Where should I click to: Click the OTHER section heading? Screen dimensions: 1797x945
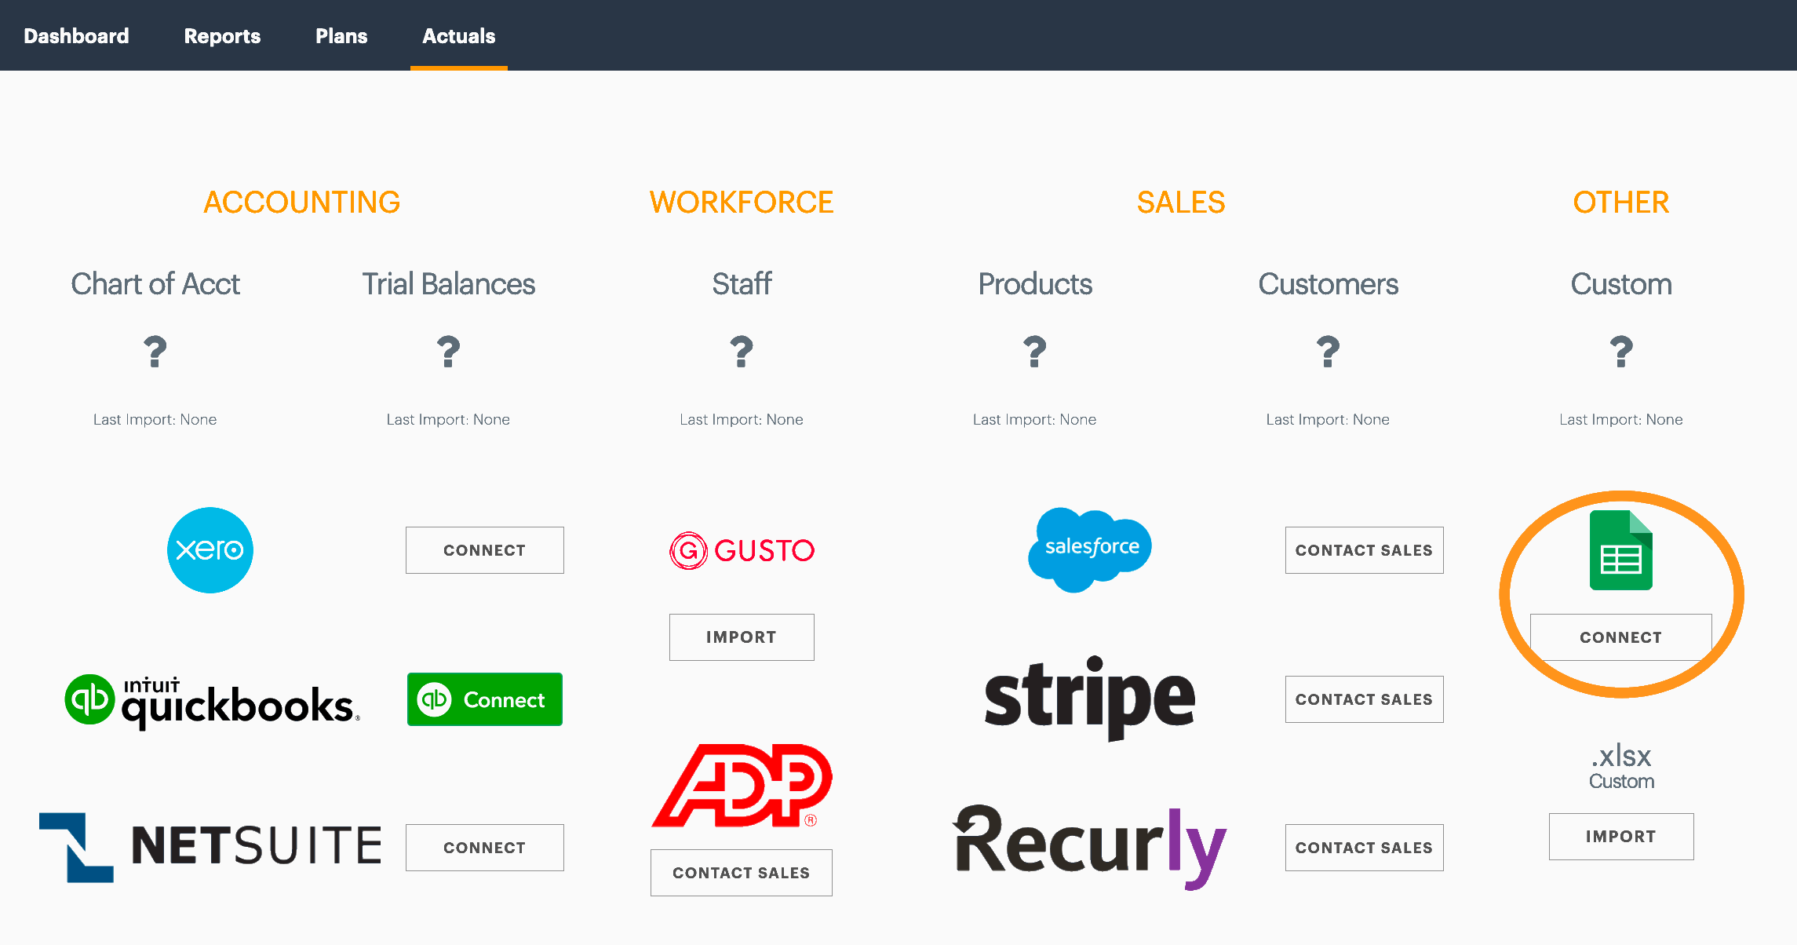click(1621, 202)
